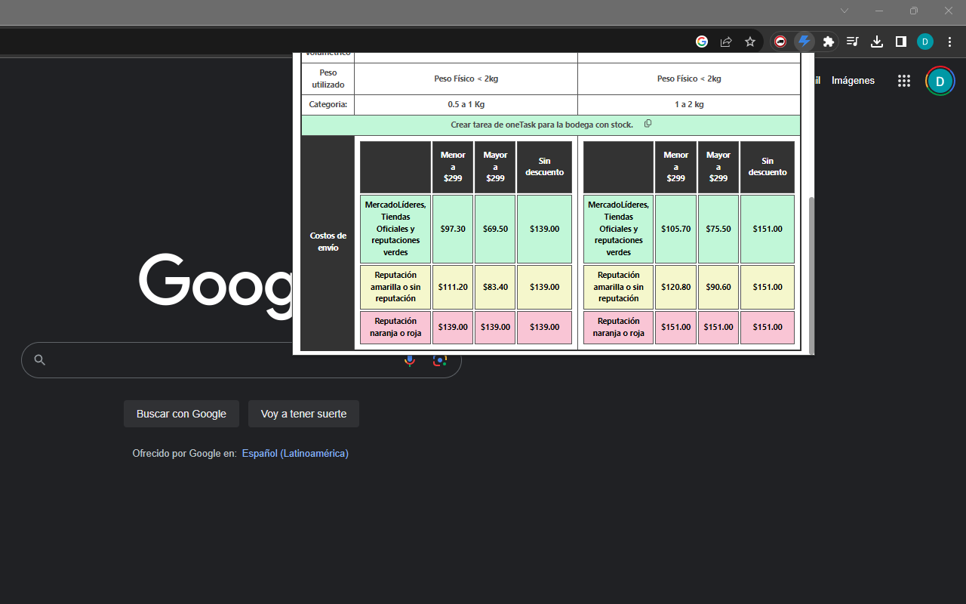
Task: Open the Google account avatar with colored ring
Action: click(940, 81)
